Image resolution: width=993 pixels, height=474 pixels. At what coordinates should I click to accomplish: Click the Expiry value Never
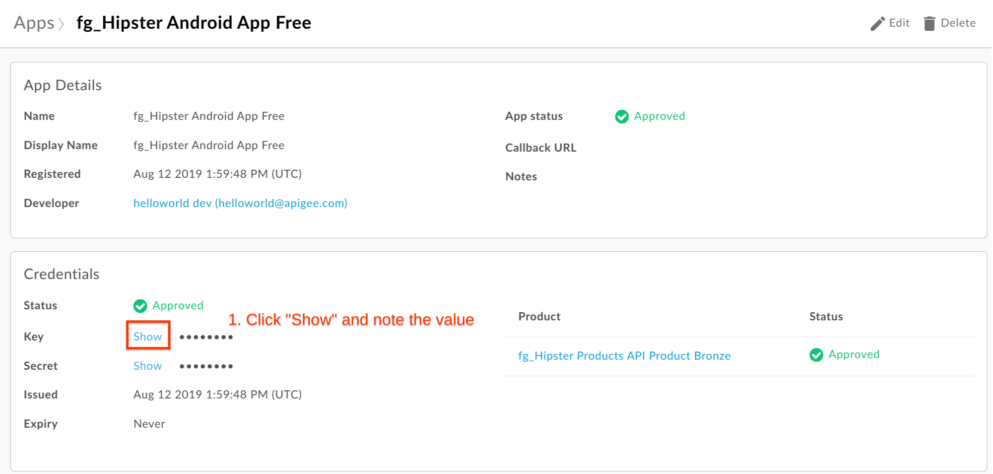coord(149,424)
